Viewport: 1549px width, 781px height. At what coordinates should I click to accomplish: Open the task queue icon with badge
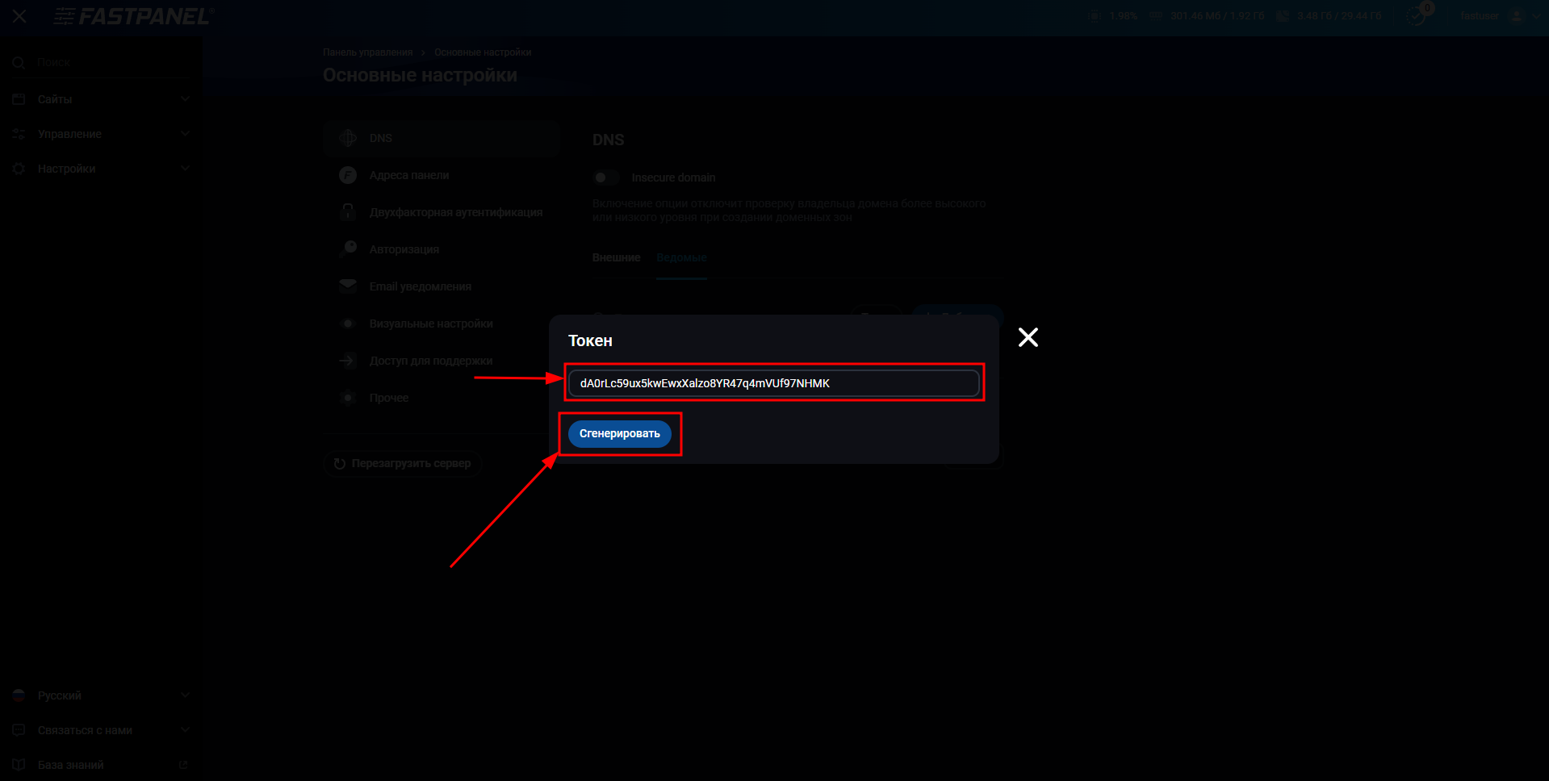(1417, 15)
